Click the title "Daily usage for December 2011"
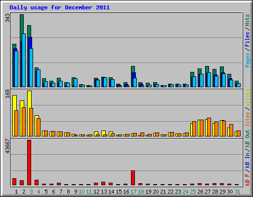 [60, 7]
